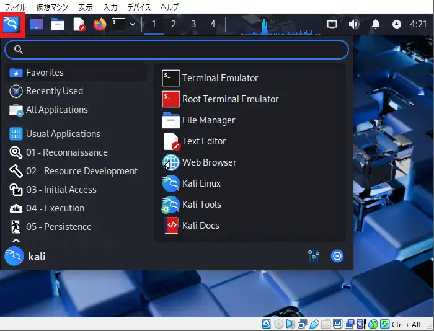Open Text Editor from the favorites list
The width and height of the screenshot is (434, 331).
[x=249, y=141]
